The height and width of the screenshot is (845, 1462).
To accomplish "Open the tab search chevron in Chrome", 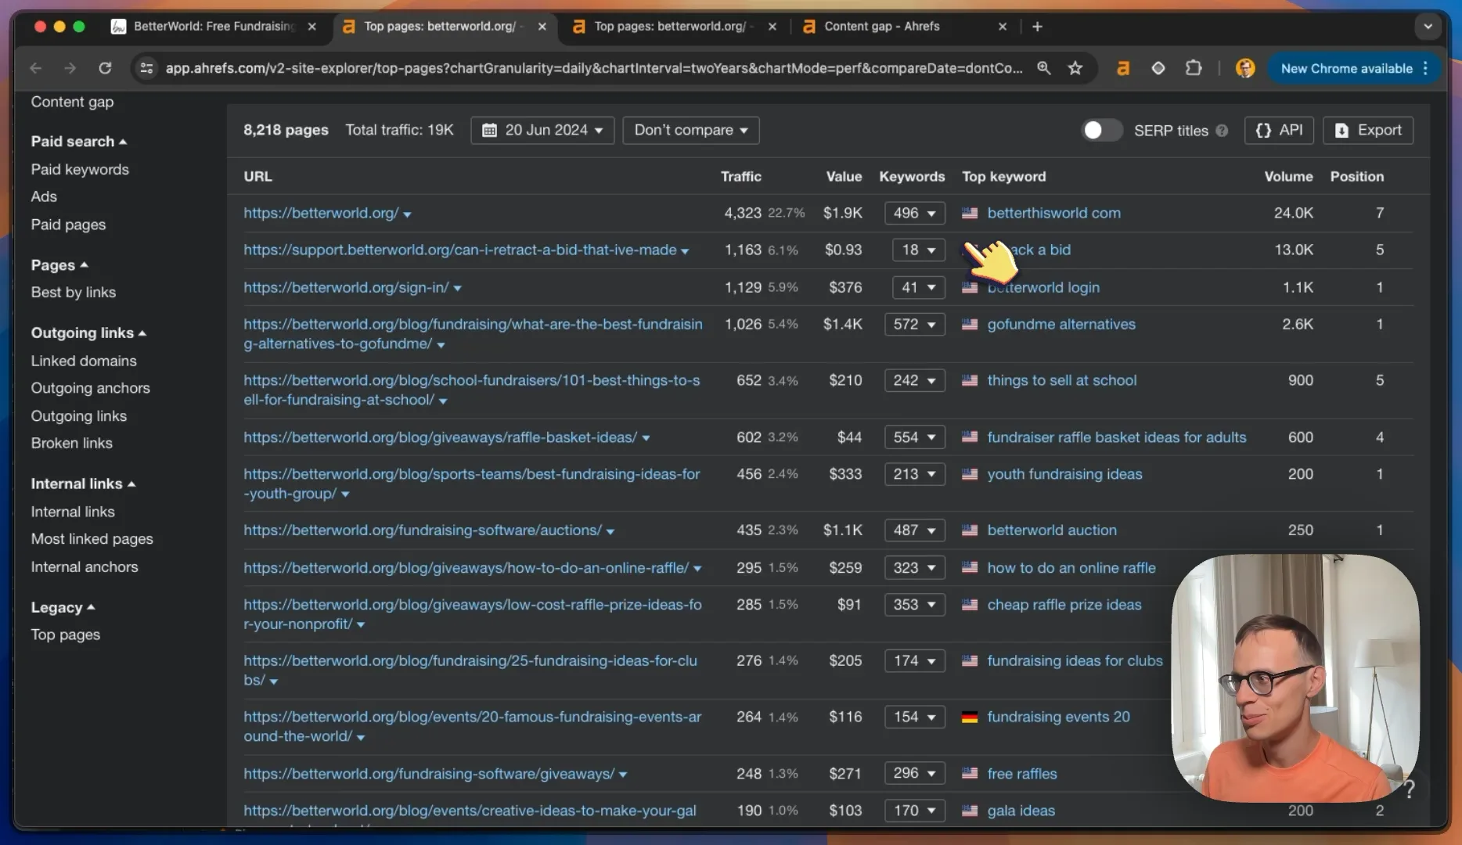I will tap(1428, 27).
